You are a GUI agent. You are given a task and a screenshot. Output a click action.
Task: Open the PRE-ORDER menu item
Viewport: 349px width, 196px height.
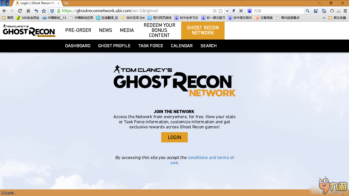point(78,30)
